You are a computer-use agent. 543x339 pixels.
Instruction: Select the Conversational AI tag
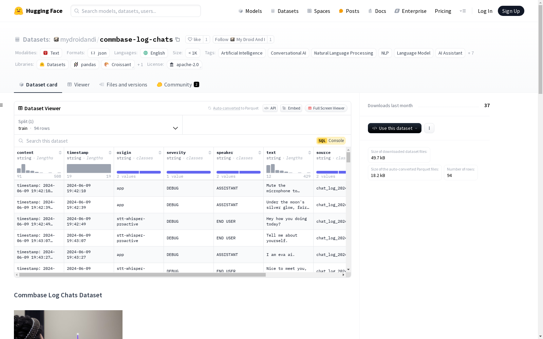click(x=288, y=53)
